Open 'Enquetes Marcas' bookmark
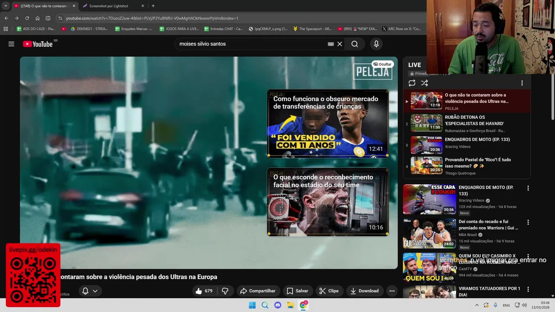555x312 pixels. pos(134,29)
